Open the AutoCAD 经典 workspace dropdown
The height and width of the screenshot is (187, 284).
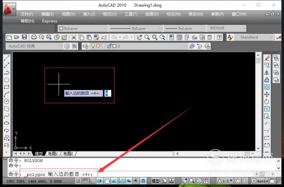[34, 46]
